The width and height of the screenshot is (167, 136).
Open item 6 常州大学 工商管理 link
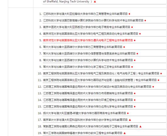tap(83, 47)
